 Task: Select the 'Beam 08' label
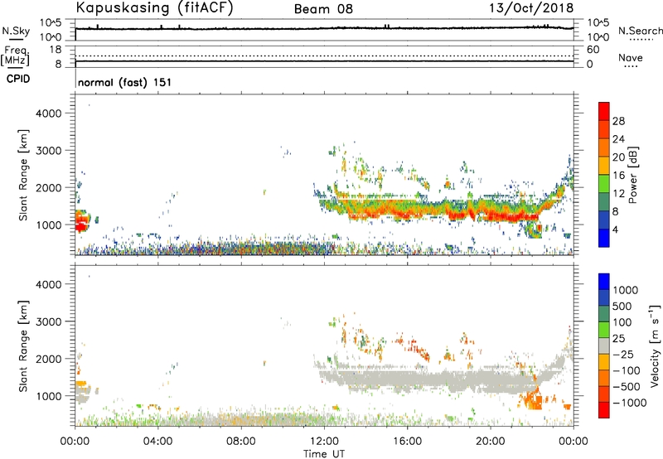click(323, 9)
